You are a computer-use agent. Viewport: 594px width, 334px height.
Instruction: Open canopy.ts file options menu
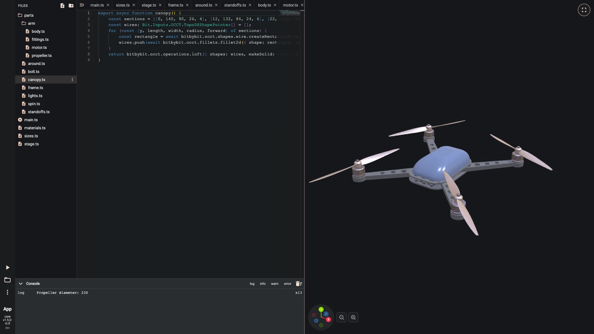pos(72,79)
